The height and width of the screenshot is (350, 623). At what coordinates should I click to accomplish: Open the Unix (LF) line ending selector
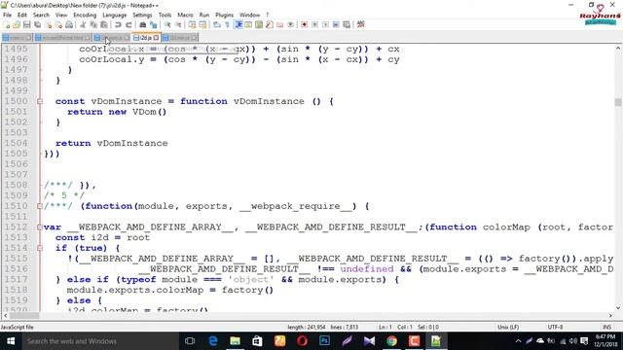[x=508, y=328]
